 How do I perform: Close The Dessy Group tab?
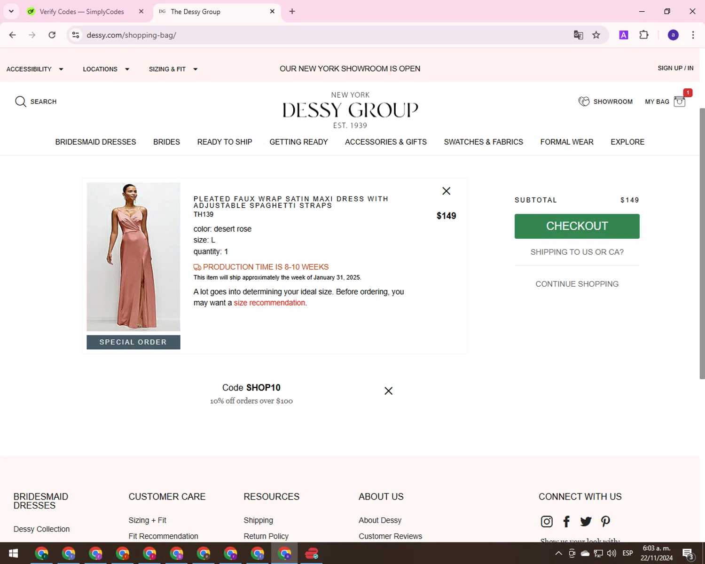tap(272, 11)
